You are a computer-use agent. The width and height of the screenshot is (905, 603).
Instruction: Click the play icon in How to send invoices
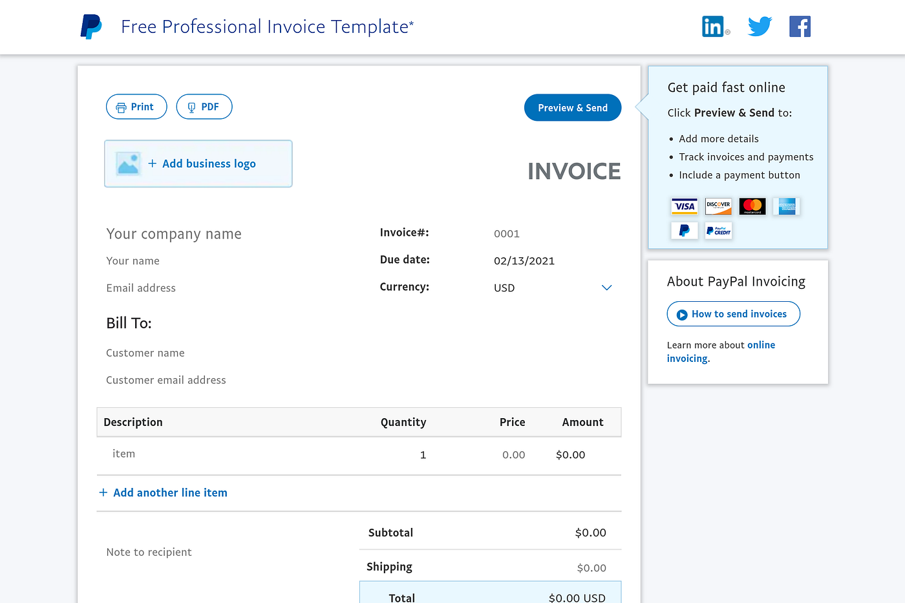click(x=682, y=315)
